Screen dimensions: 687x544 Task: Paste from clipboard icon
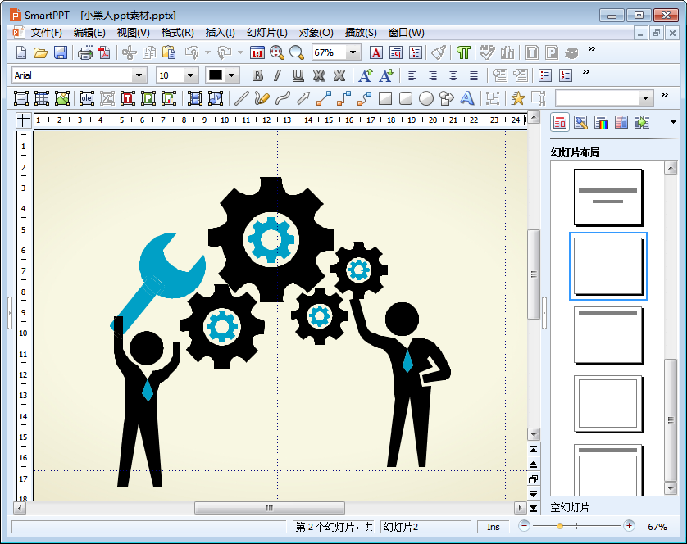(169, 52)
